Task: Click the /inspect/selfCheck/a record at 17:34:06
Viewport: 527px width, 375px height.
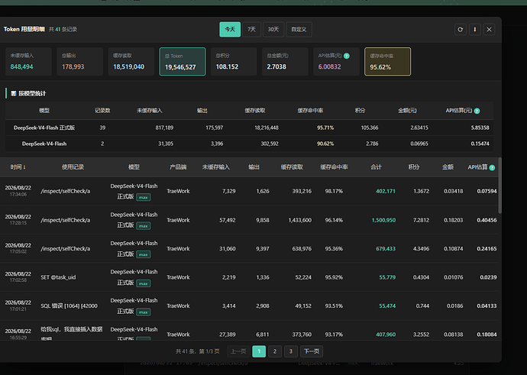Action: point(65,191)
